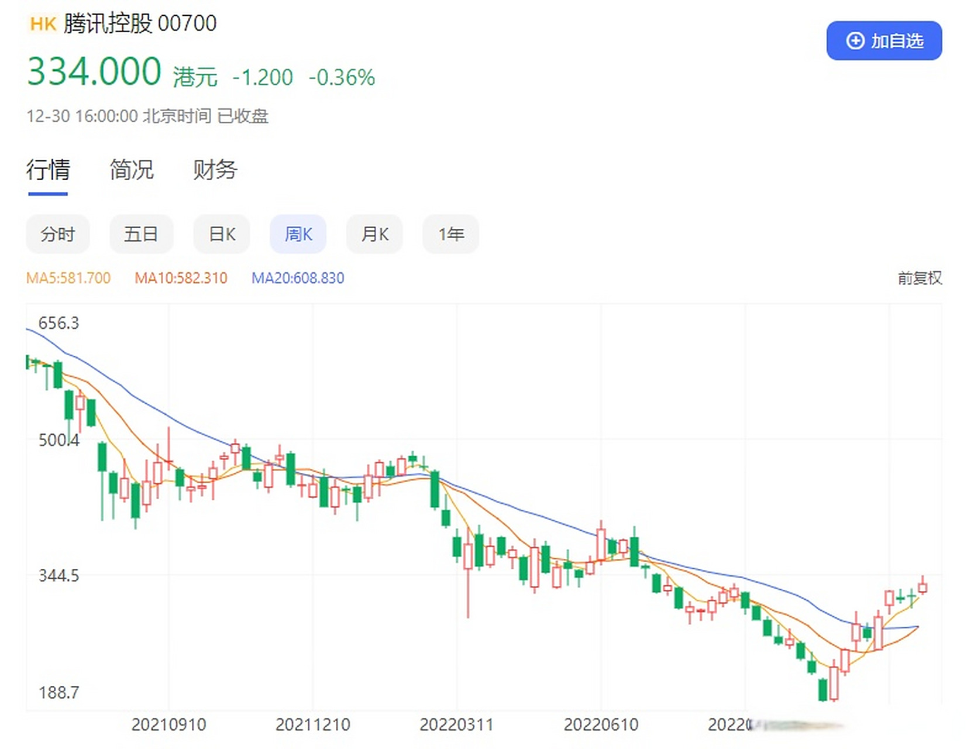Click the 腾讯控股 00700 stock name

pos(140,24)
